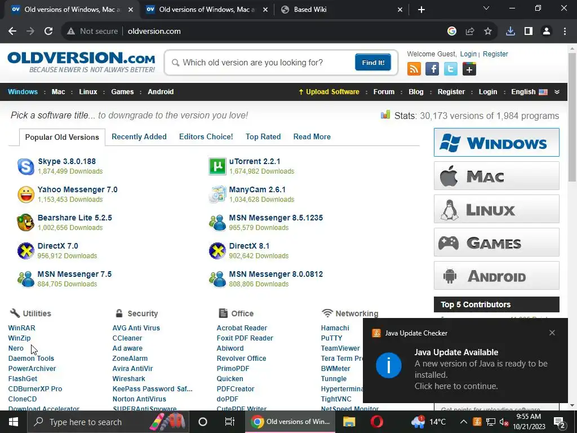Open Chrome downloads icon
Screen dimensions: 577x433
click(511, 32)
